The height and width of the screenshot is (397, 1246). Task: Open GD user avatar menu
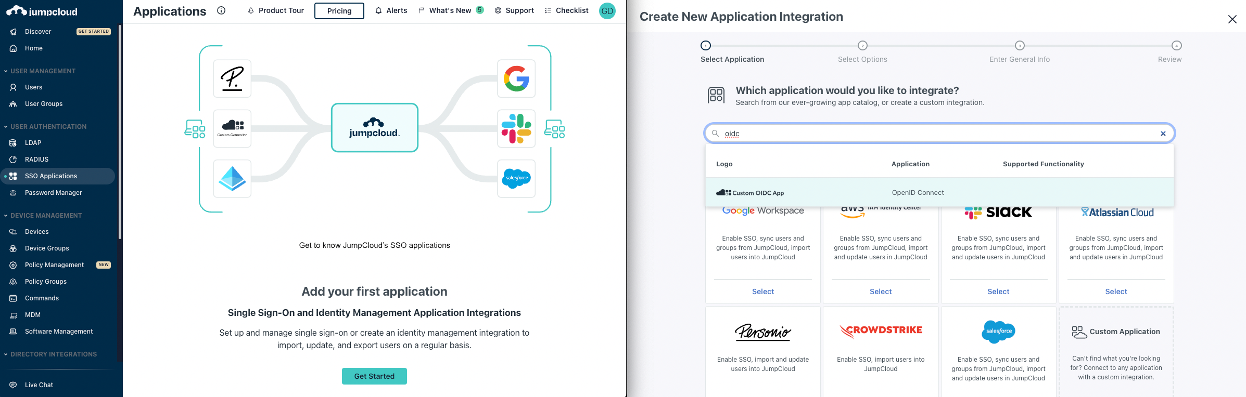607,11
